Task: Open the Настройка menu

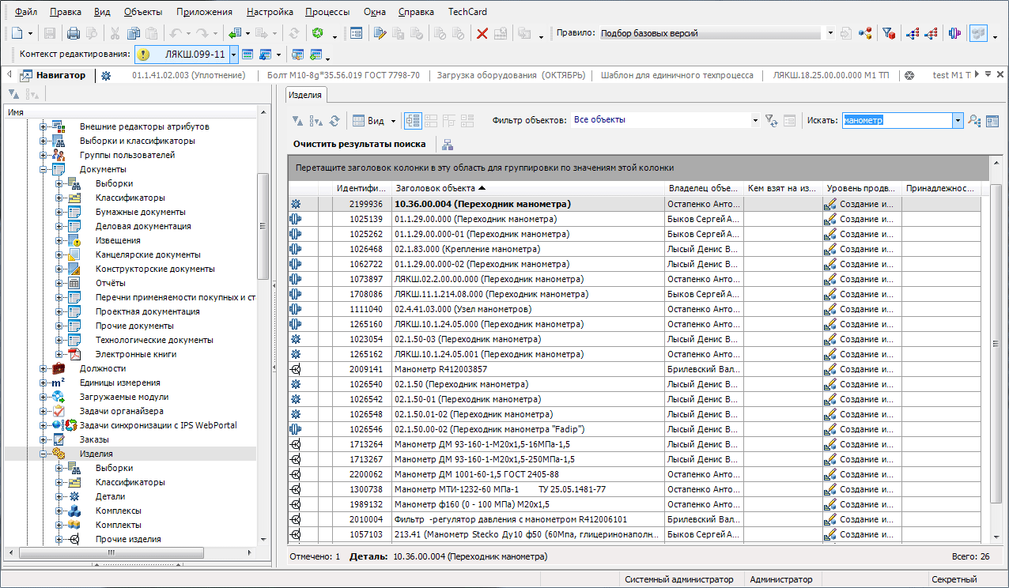Action: [x=270, y=12]
